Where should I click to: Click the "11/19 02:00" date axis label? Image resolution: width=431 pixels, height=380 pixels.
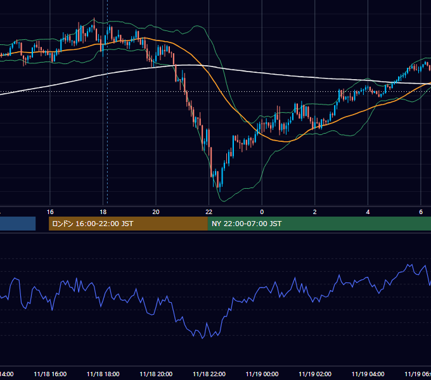point(315,374)
